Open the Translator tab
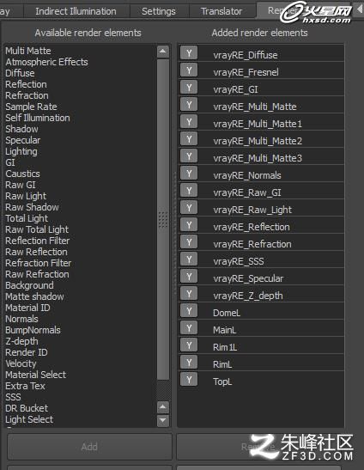This screenshot has width=364, height=470. 221,11
